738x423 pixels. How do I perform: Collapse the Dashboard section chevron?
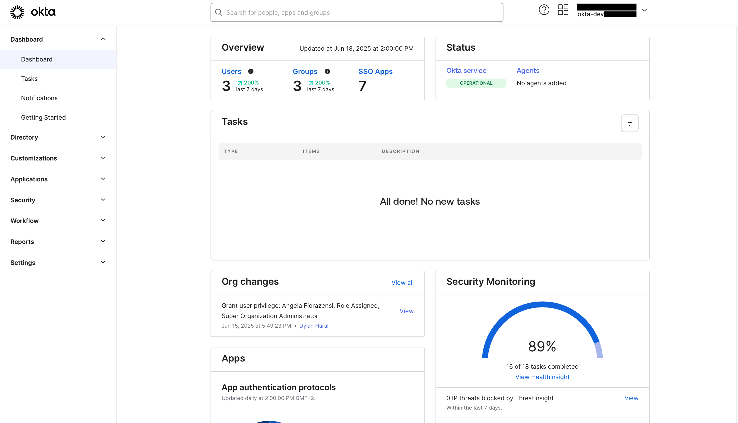pyautogui.click(x=103, y=39)
